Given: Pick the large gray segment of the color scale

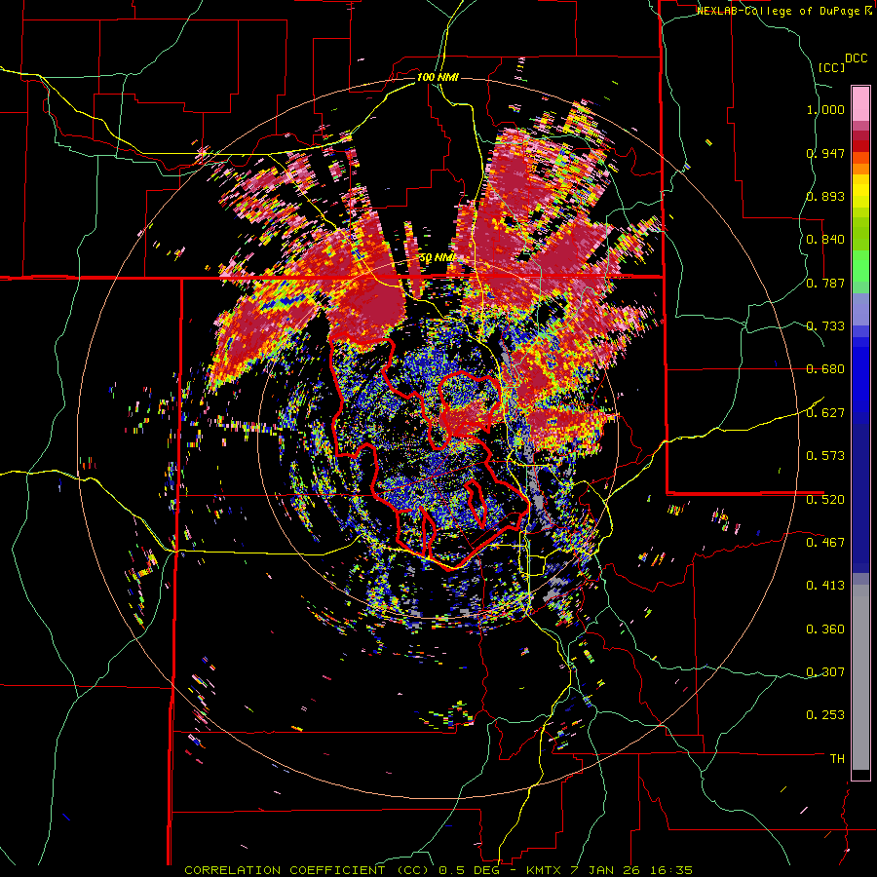Looking at the screenshot, I should coord(860,677).
